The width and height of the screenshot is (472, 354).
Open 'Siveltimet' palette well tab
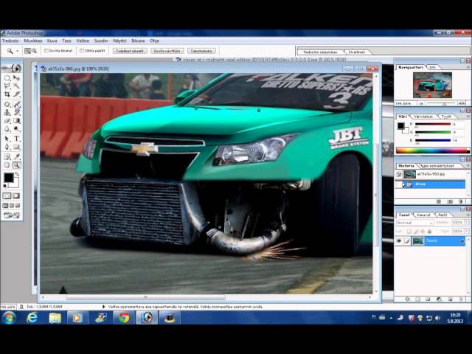coord(357,52)
